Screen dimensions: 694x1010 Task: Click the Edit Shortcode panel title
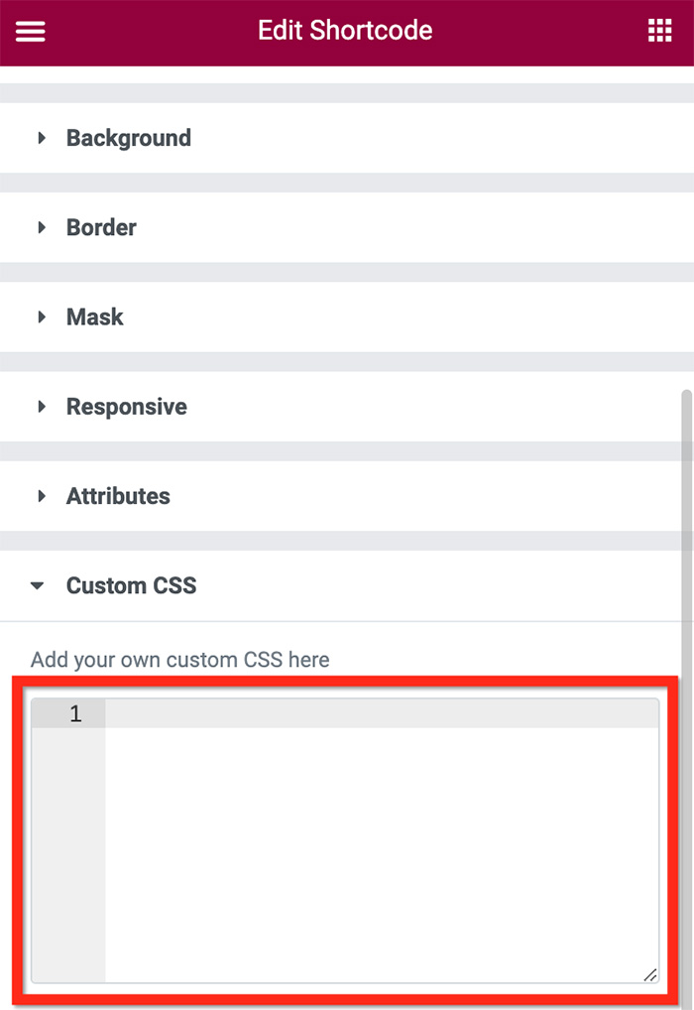[x=345, y=31]
